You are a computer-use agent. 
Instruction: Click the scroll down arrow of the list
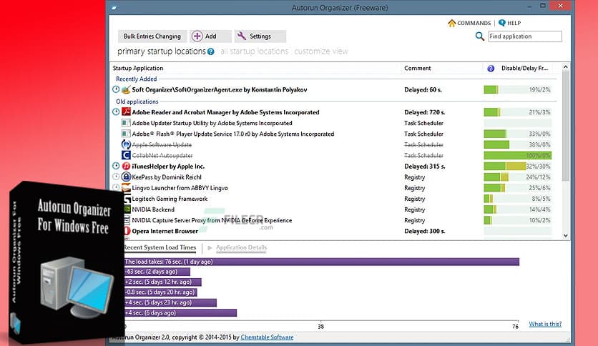[566, 235]
